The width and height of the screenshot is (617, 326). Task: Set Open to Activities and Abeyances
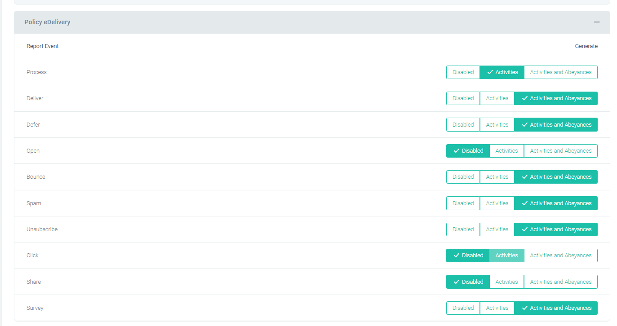coord(560,150)
